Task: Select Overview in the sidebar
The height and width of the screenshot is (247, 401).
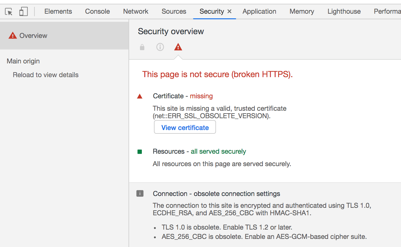Action: pos(33,36)
